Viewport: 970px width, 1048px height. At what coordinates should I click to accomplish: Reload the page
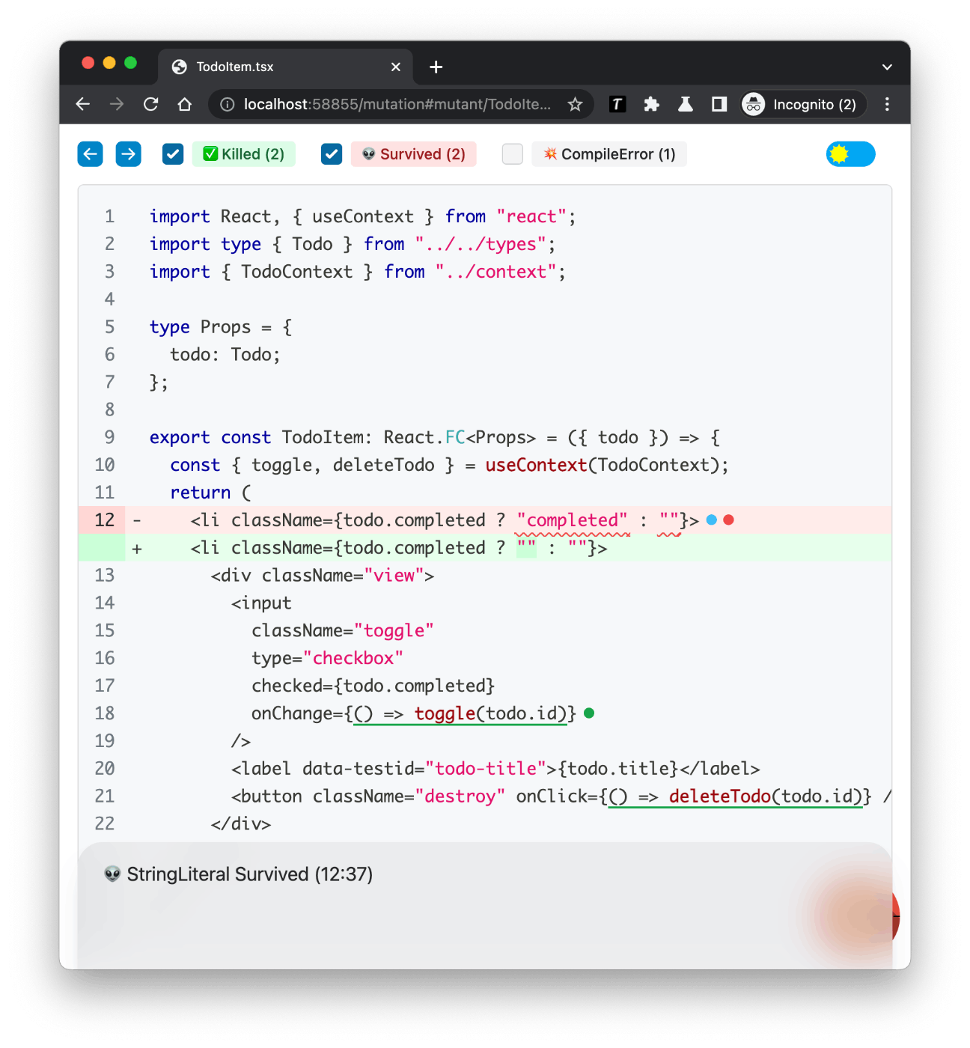(x=151, y=104)
